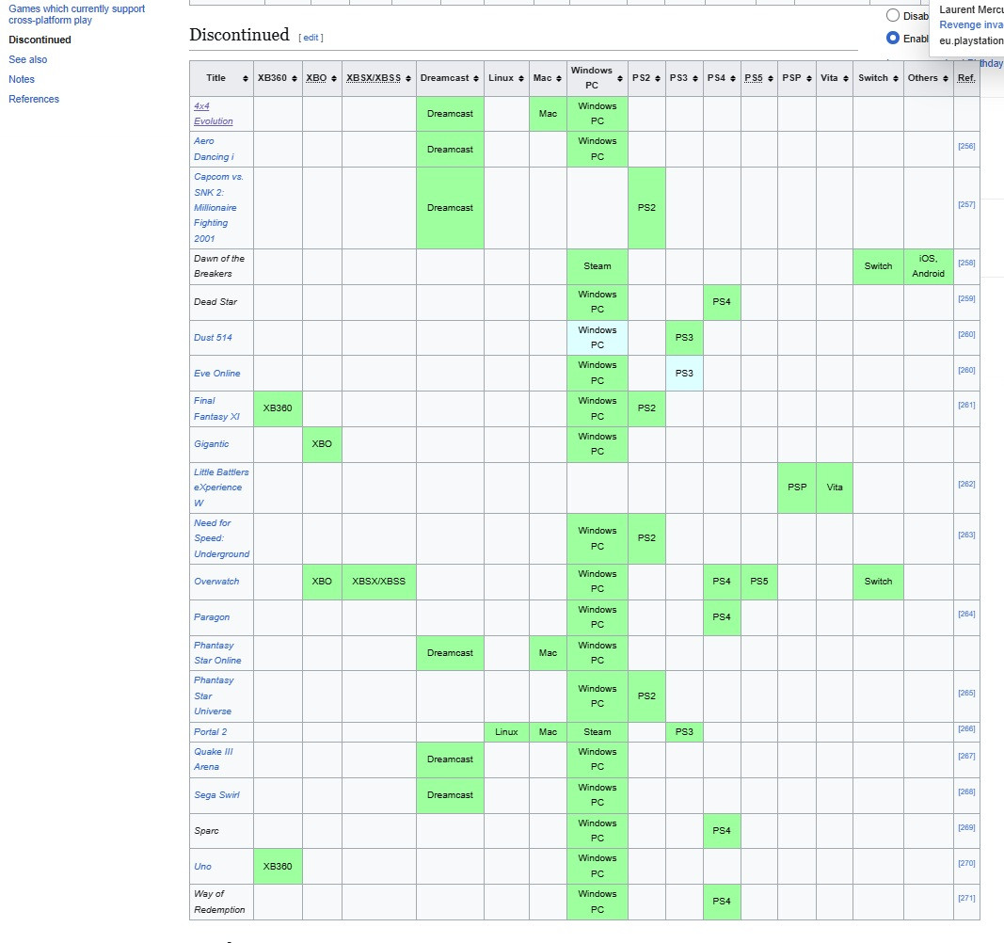The image size is (1004, 943).
Task: Sort by XBO column sort arrows
Action: 334,78
